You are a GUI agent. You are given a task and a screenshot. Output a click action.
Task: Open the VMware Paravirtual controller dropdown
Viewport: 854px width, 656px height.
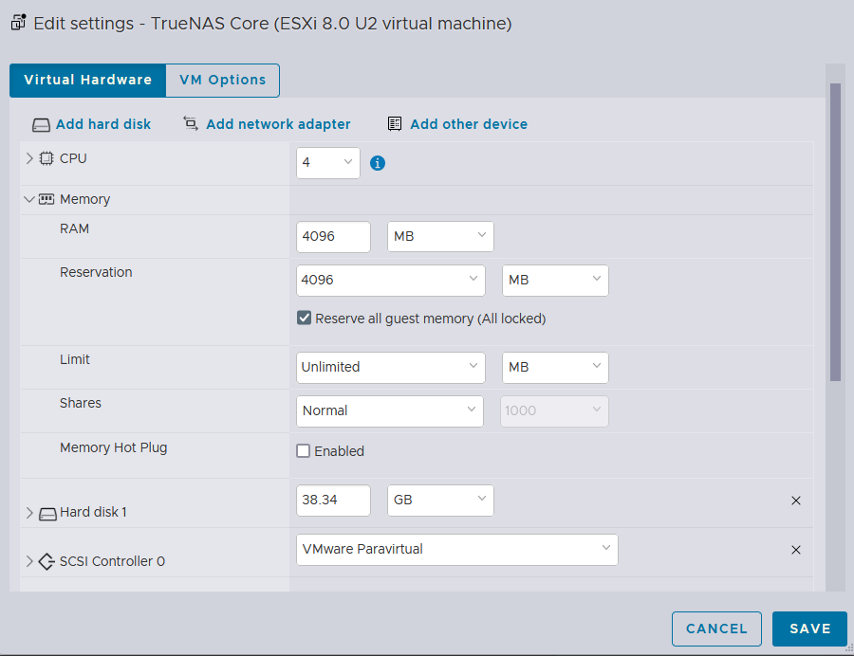[457, 550]
